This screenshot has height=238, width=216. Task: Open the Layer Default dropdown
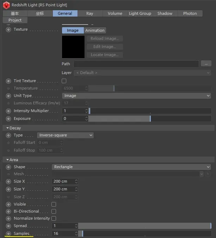pyautogui.click(x=142, y=73)
